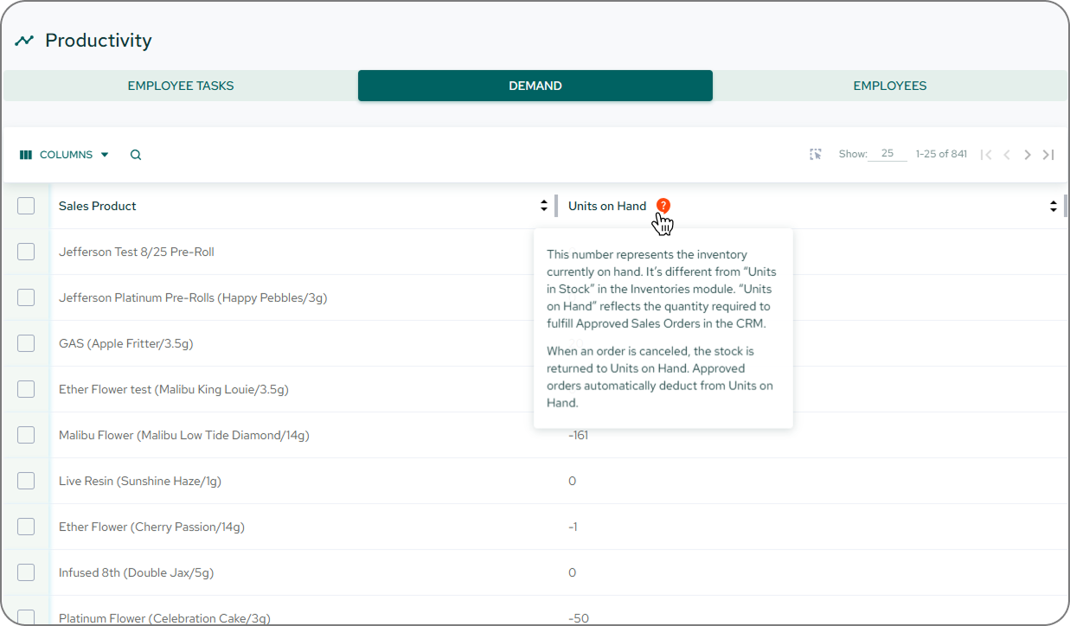
Task: Go to next page of results
Action: click(1028, 155)
